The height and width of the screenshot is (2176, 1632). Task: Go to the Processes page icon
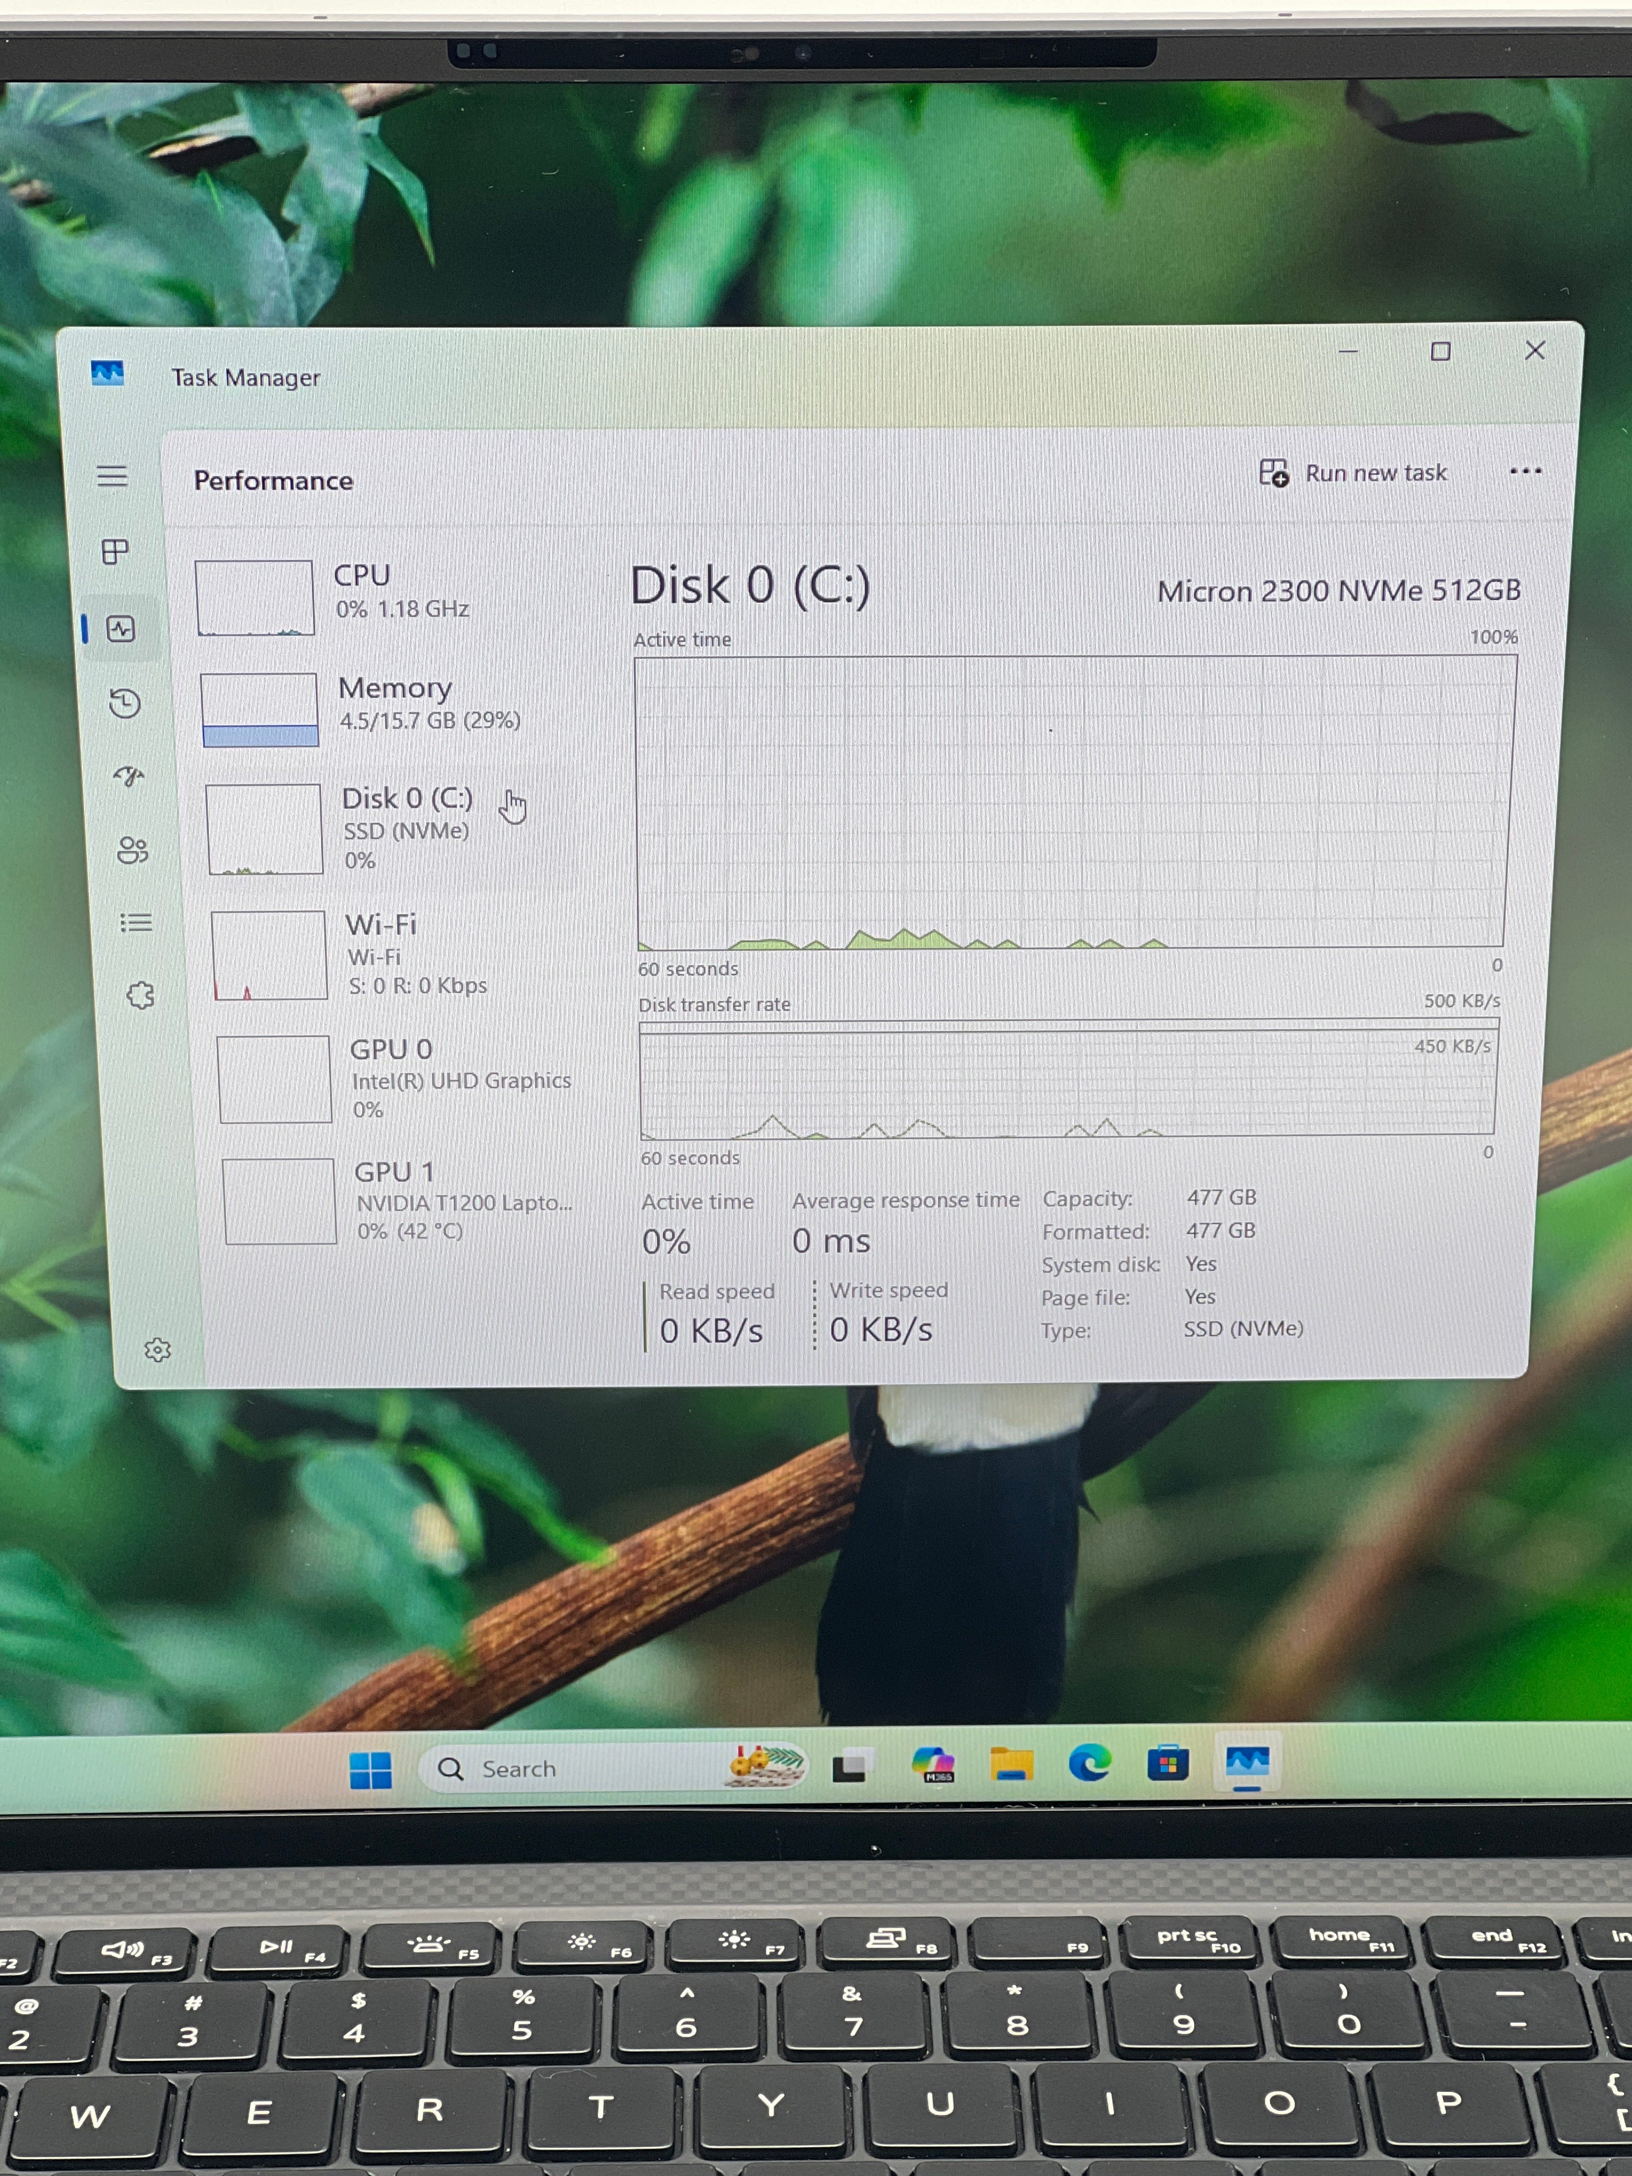click(x=116, y=552)
